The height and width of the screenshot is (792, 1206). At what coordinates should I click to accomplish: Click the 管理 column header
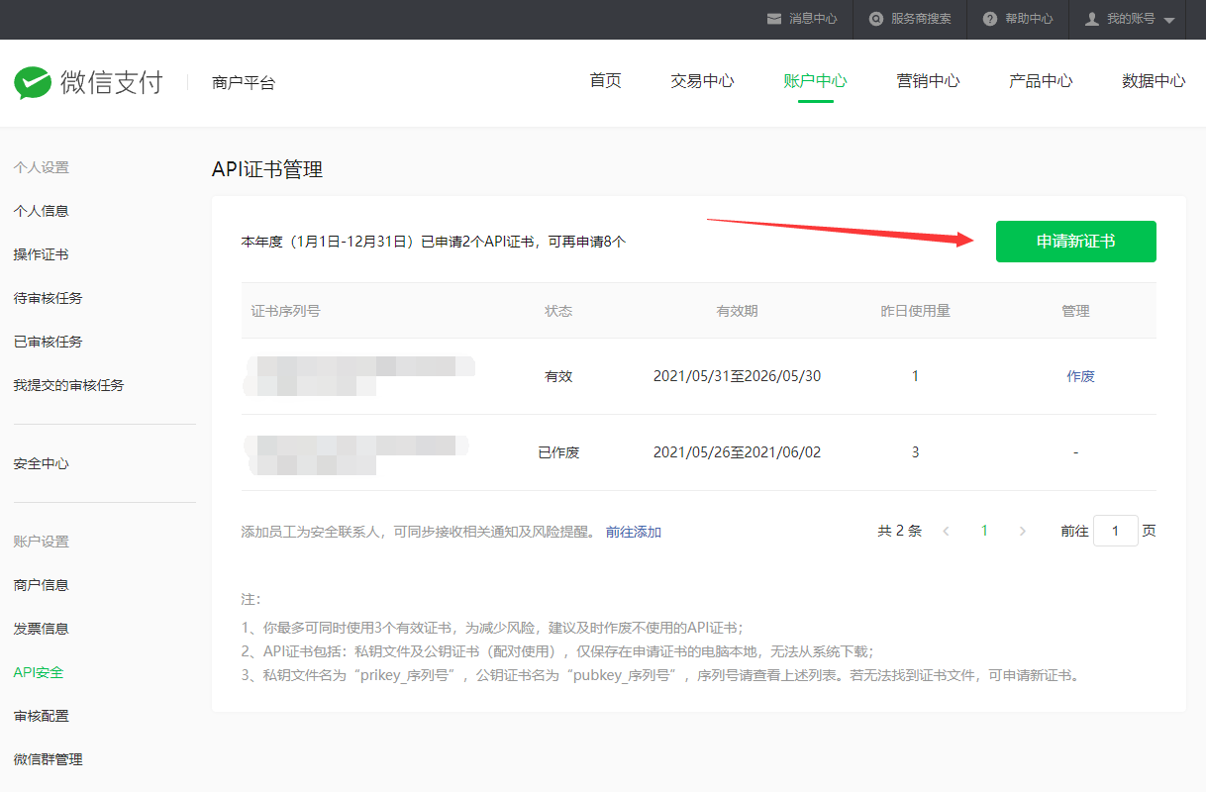[x=1075, y=311]
